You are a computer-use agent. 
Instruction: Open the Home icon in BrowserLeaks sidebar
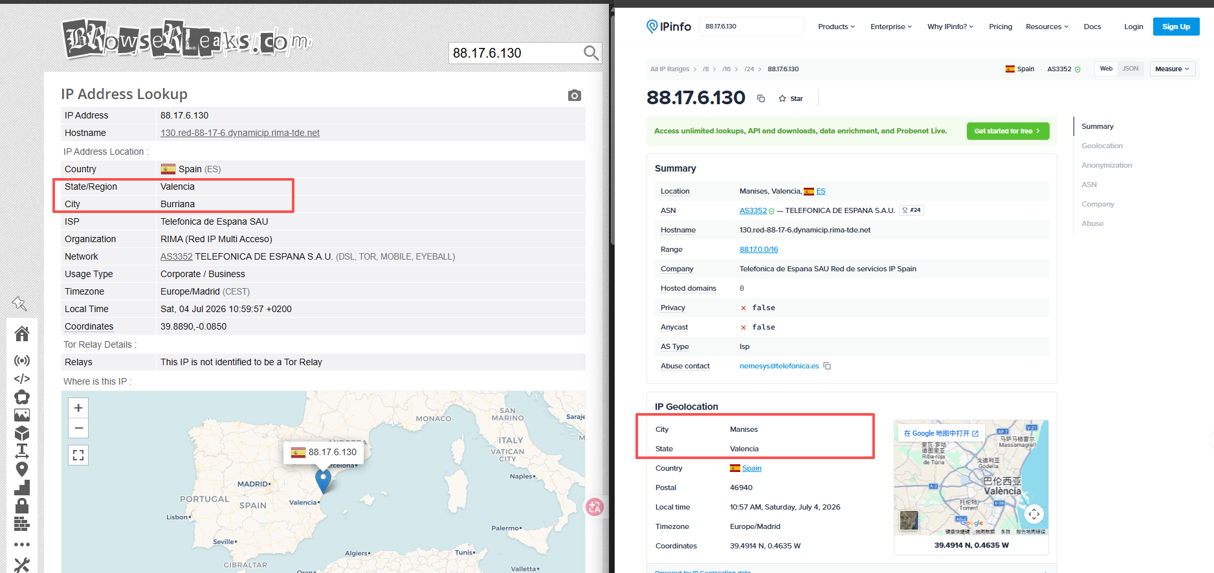pos(22,333)
